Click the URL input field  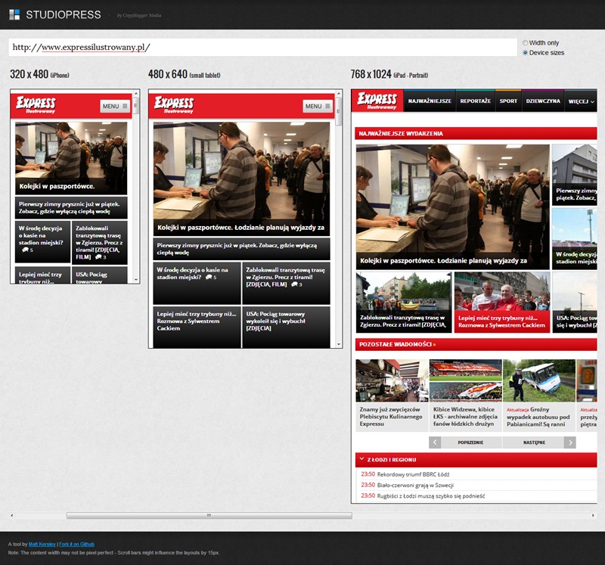coord(262,47)
